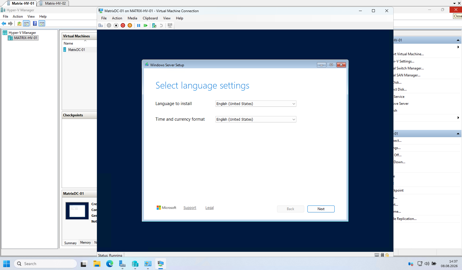Click the Legal link in setup

click(x=210, y=208)
